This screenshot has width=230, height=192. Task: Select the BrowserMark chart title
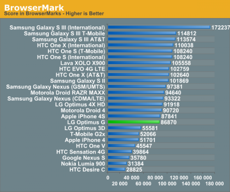[x=34, y=7]
